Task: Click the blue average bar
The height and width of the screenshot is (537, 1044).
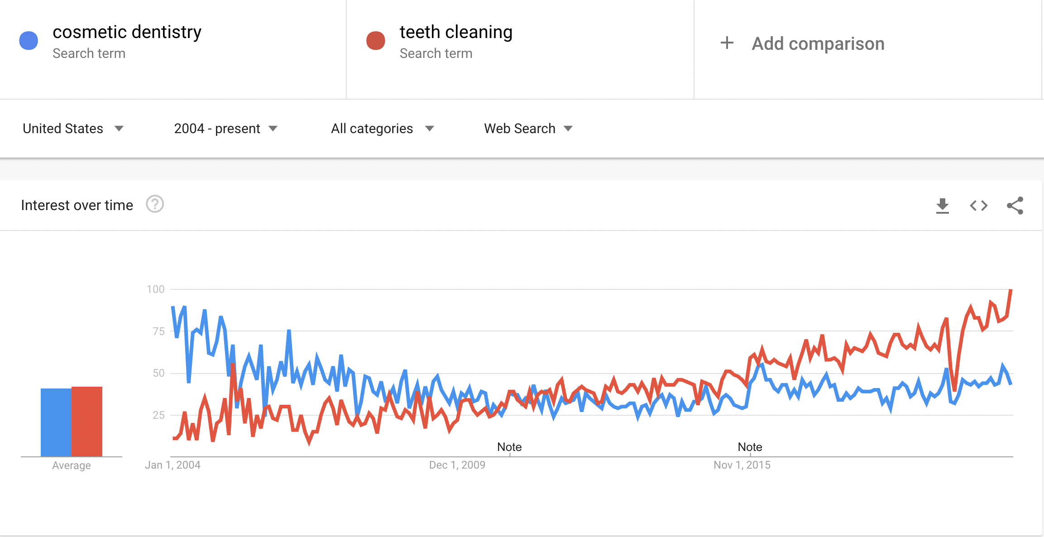Action: pos(56,422)
